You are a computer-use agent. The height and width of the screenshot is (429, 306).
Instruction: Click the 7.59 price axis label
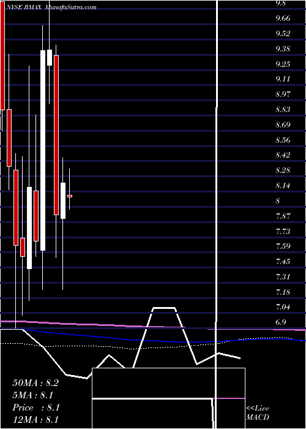pos(283,246)
